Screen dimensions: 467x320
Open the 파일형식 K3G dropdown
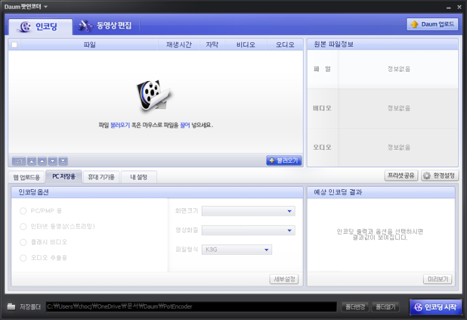click(237, 250)
